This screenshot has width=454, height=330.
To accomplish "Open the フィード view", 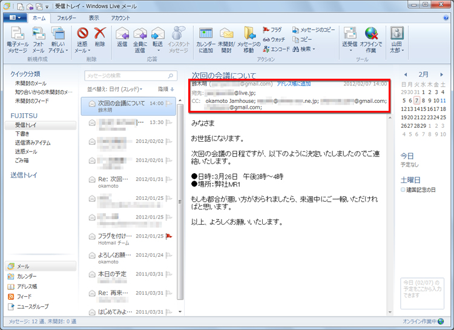I will (20, 296).
